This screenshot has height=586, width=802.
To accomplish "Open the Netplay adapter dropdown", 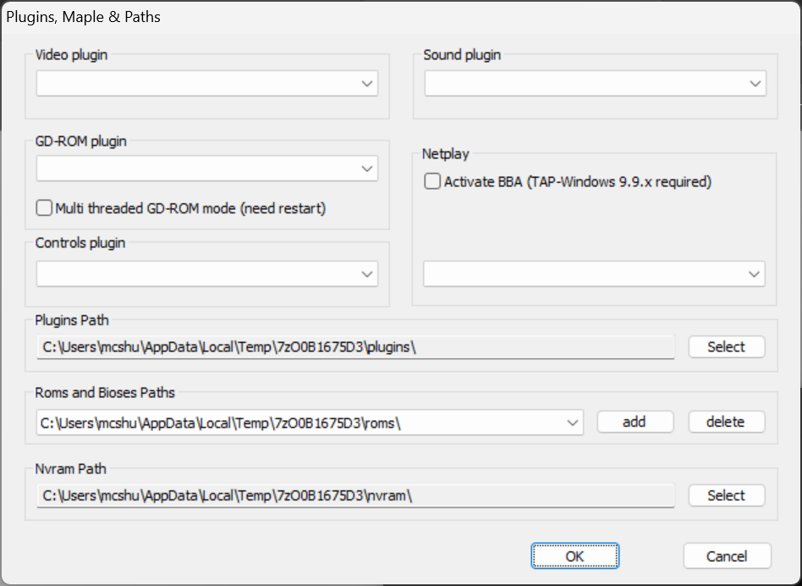I will pyautogui.click(x=594, y=274).
